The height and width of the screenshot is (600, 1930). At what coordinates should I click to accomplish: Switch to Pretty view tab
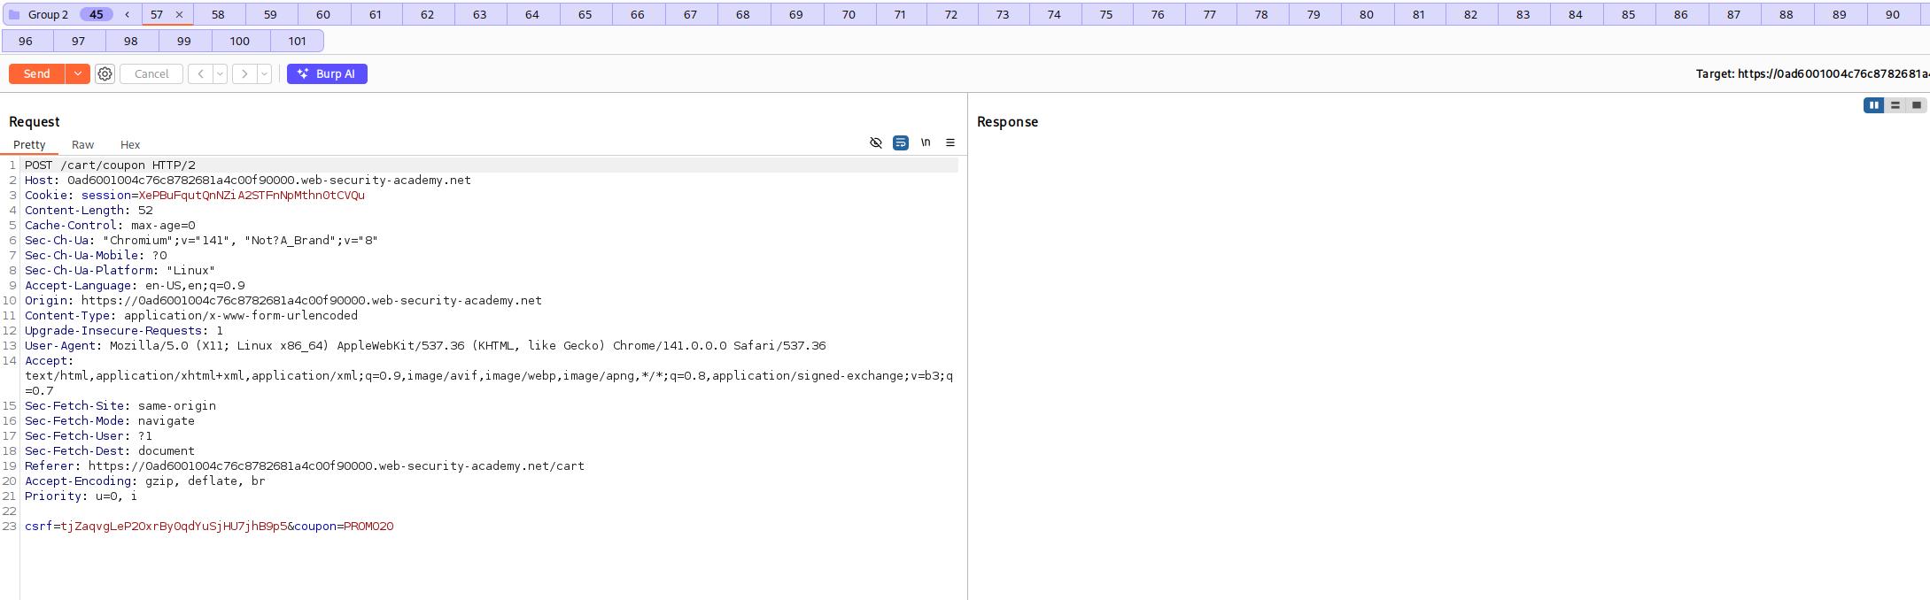pos(29,145)
